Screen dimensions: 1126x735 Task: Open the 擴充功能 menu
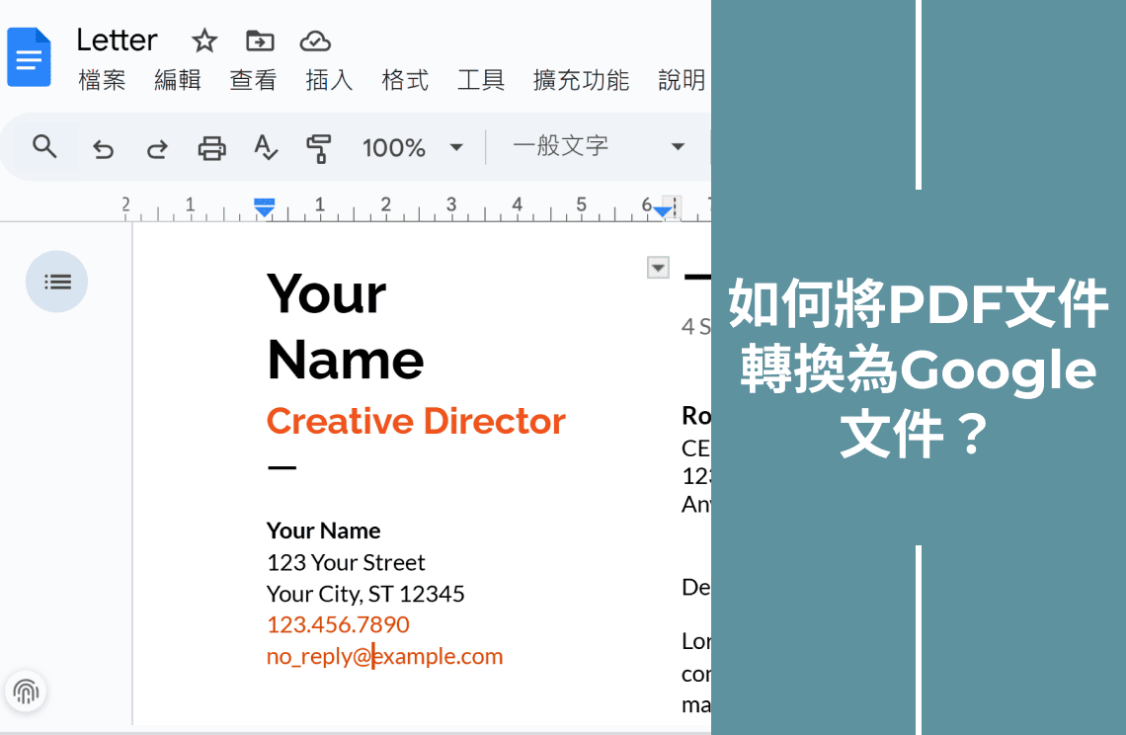point(581,80)
